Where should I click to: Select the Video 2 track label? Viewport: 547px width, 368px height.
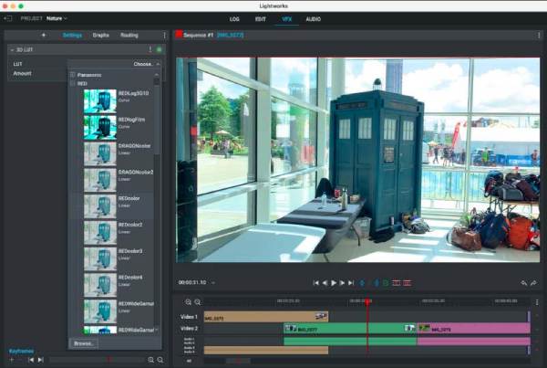189,329
